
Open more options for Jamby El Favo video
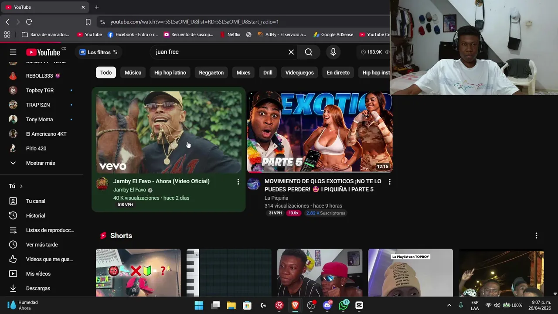coord(238,182)
